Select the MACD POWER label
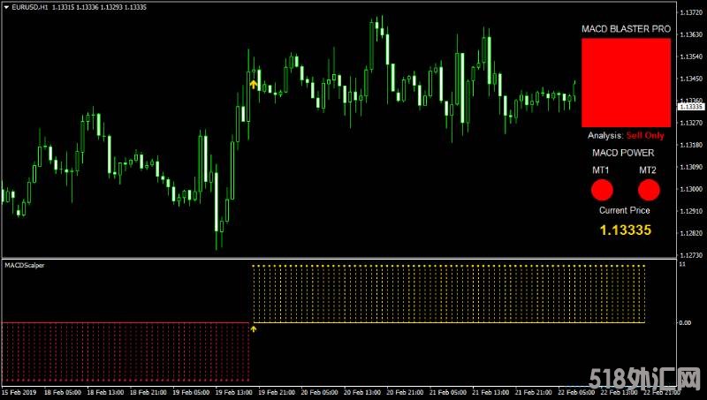This screenshot has width=707, height=400. (x=623, y=153)
